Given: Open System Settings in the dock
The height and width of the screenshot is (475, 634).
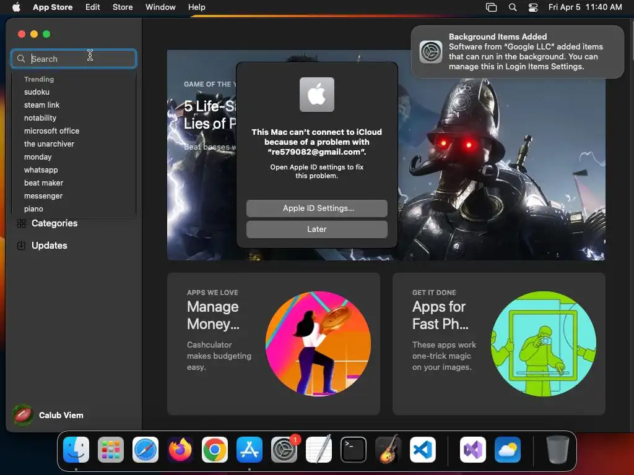Looking at the screenshot, I should coord(284,450).
